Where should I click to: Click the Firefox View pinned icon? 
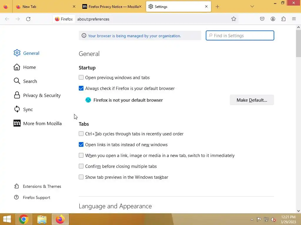pos(6,6)
